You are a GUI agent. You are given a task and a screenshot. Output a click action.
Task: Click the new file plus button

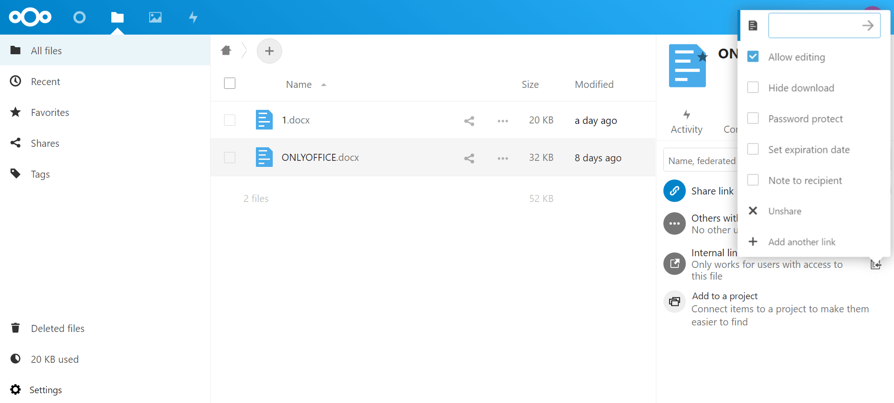[269, 51]
